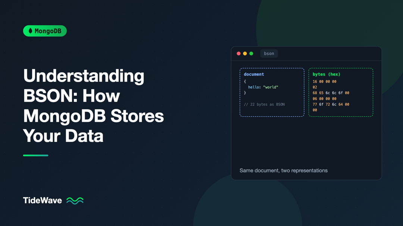The image size is (403, 226).
Task: Click the hello: "world" code line
Action: coord(263,87)
